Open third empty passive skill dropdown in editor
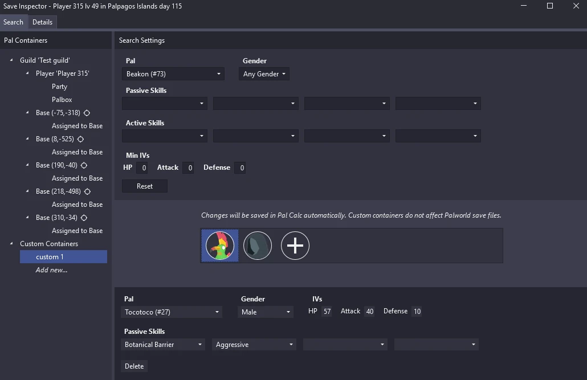587x380 pixels. pyautogui.click(x=345, y=345)
